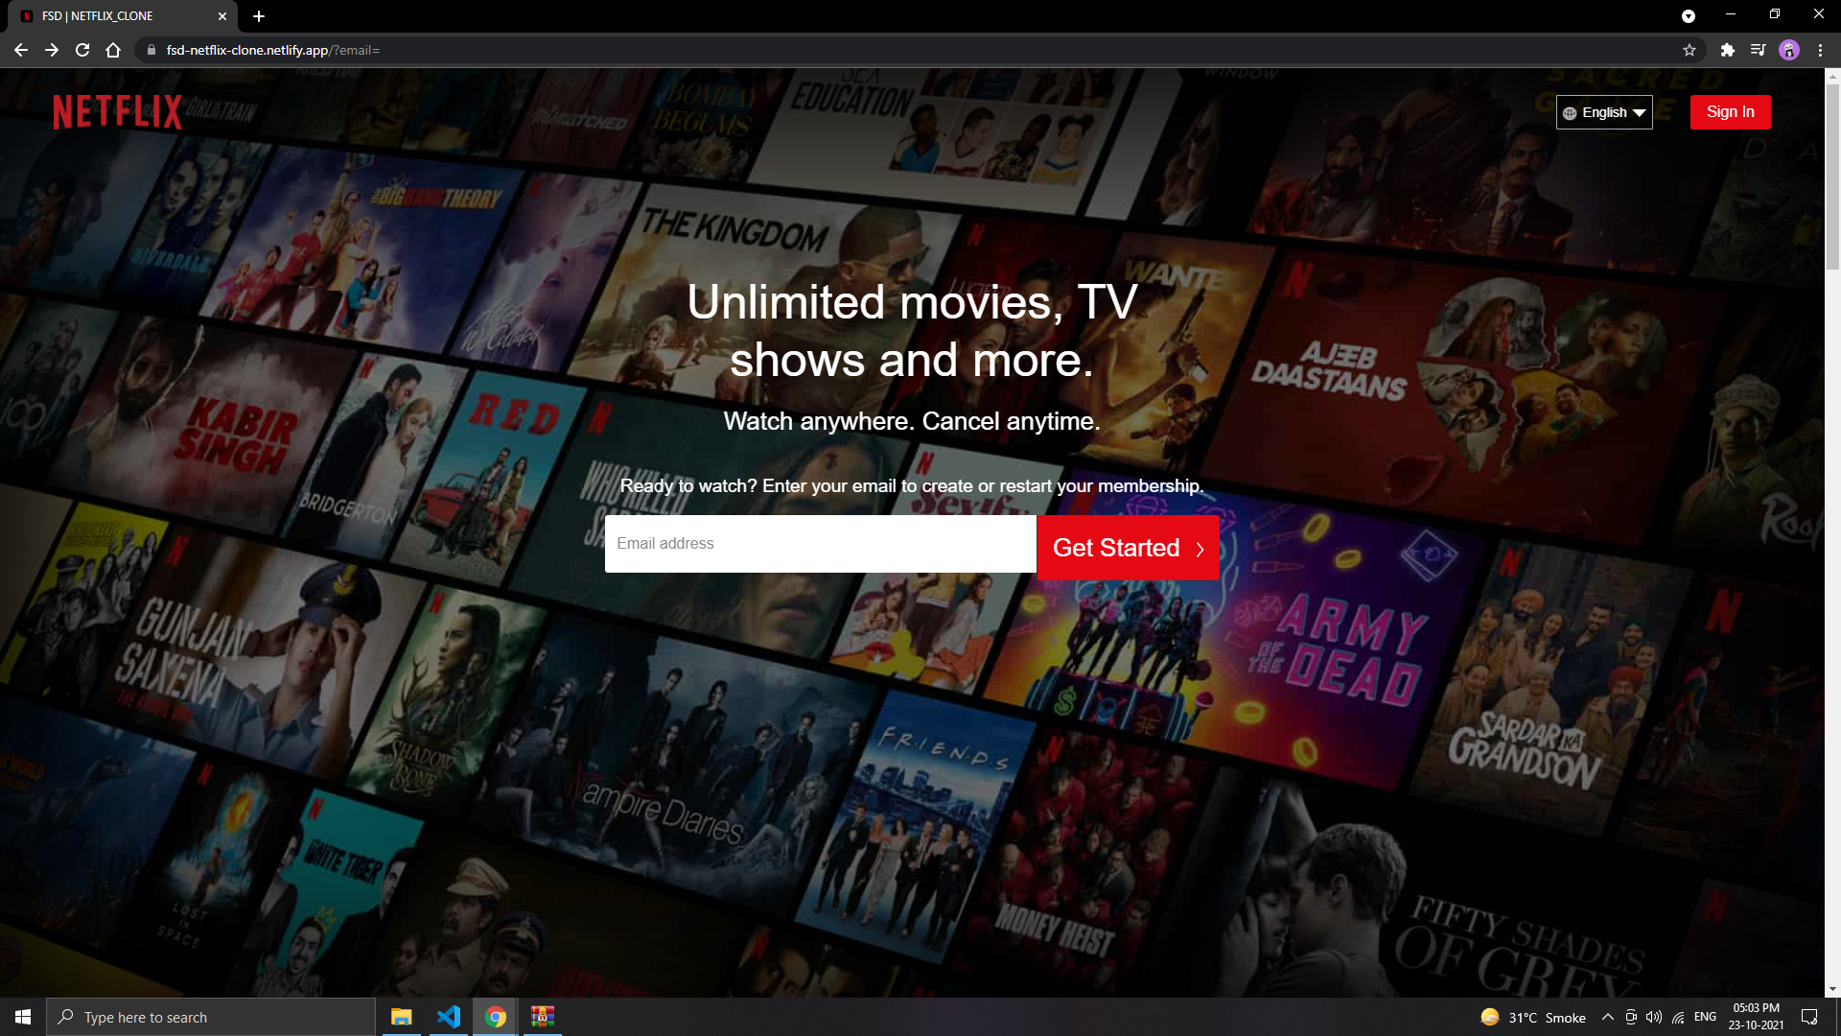Focus the Email address field

tap(821, 544)
